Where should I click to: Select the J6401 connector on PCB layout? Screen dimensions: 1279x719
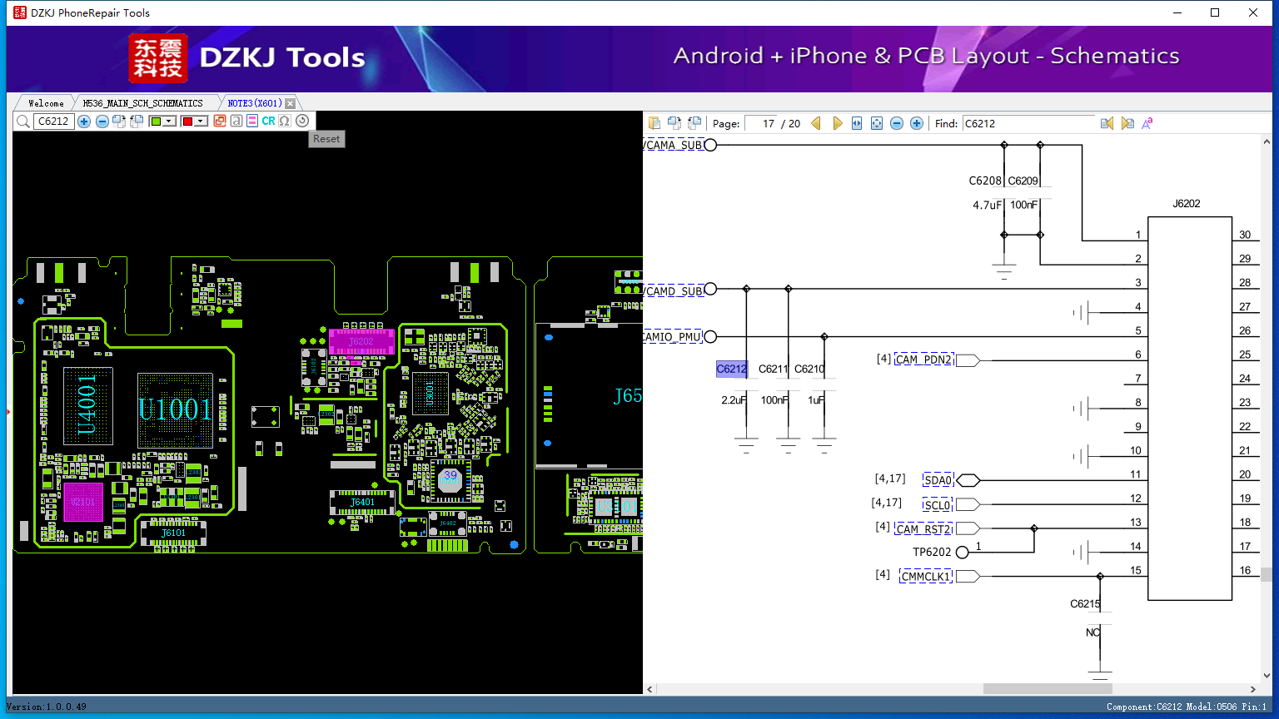(x=362, y=503)
